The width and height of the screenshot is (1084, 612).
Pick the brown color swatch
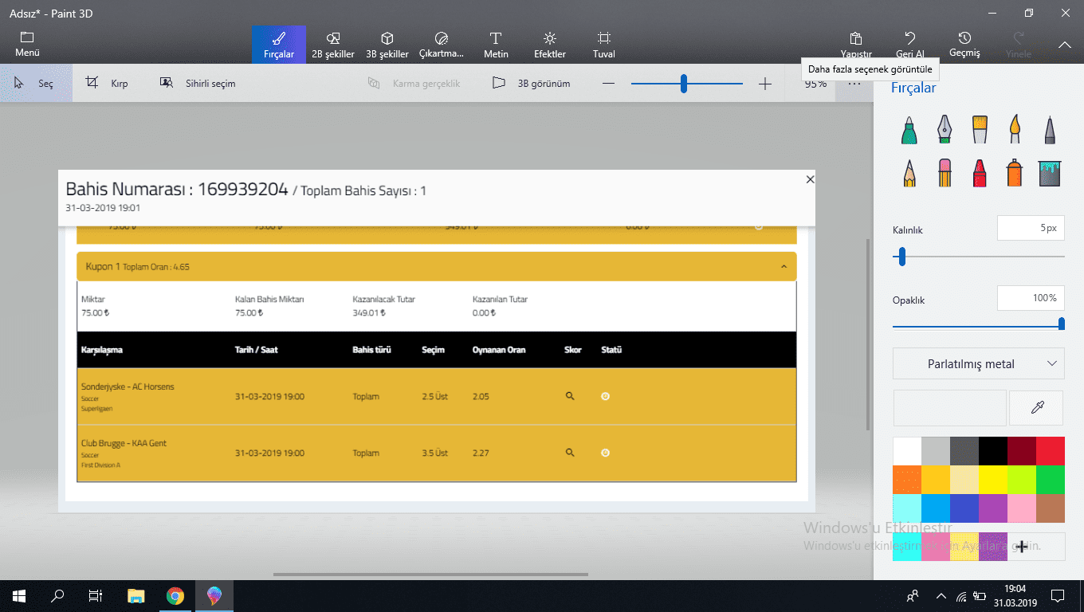point(1051,508)
